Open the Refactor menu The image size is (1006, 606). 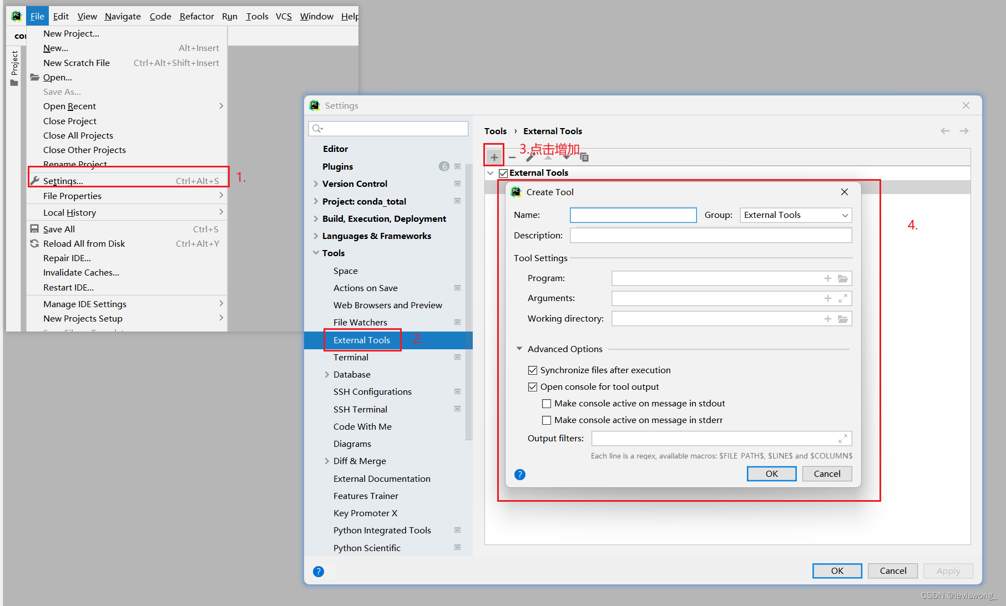[x=196, y=16]
